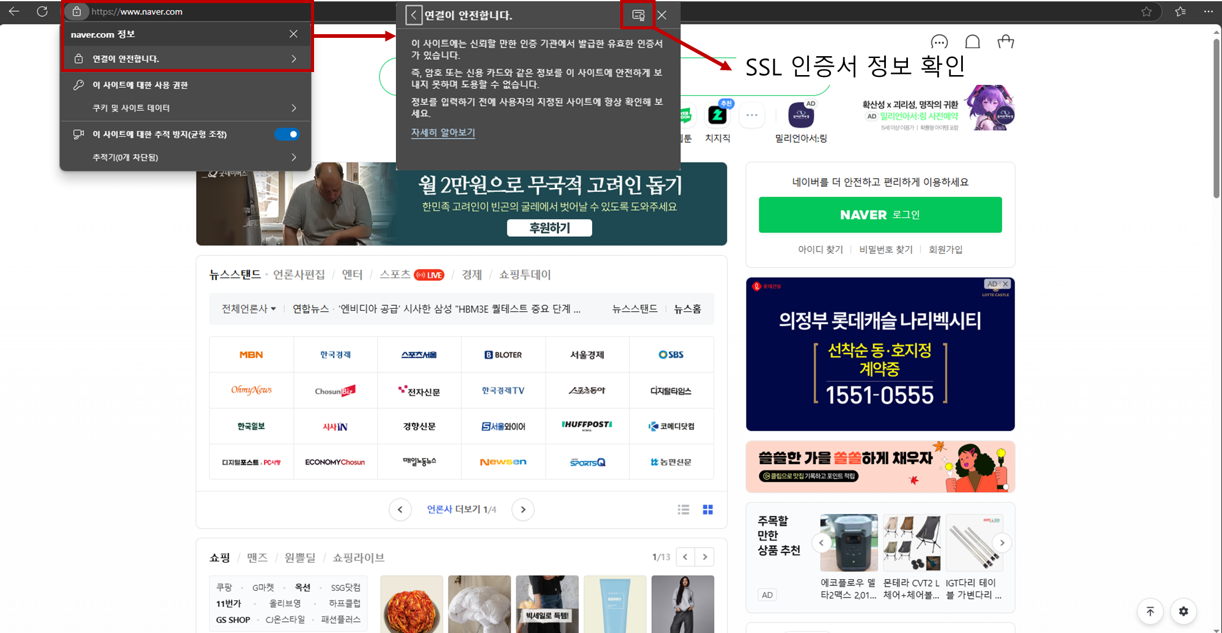This screenshot has height=633, width=1222.
Task: Click the 후원하기 banner button
Action: tap(549, 228)
